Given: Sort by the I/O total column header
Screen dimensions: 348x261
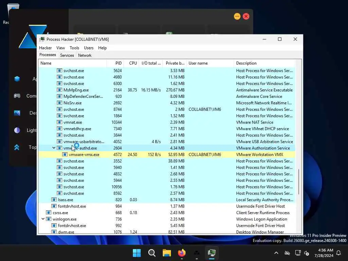Looking at the screenshot, I should pyautogui.click(x=151, y=63).
